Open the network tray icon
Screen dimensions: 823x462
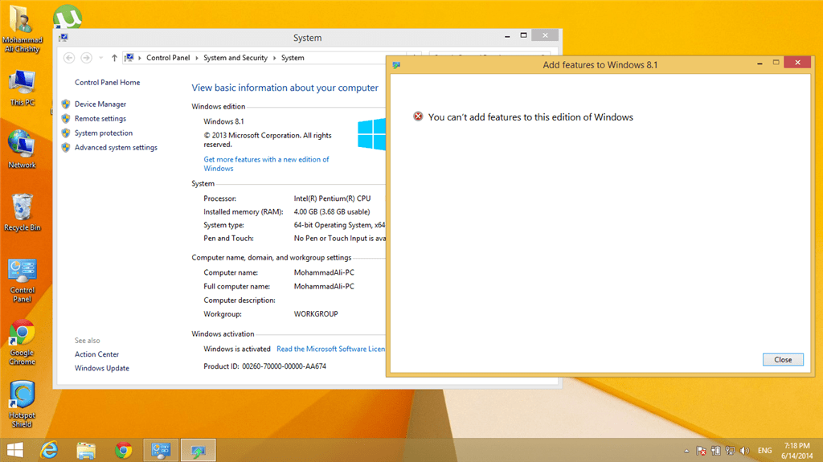point(730,451)
